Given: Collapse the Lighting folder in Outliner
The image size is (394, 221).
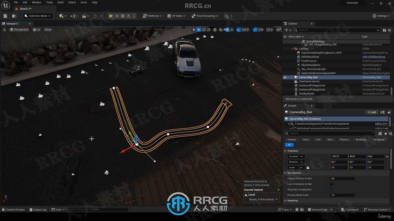Looking at the screenshot, I should [x=293, y=49].
